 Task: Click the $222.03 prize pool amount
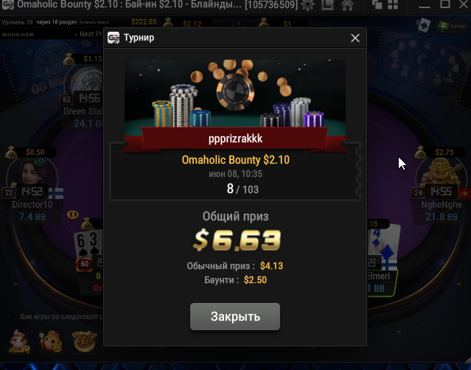(x=144, y=22)
